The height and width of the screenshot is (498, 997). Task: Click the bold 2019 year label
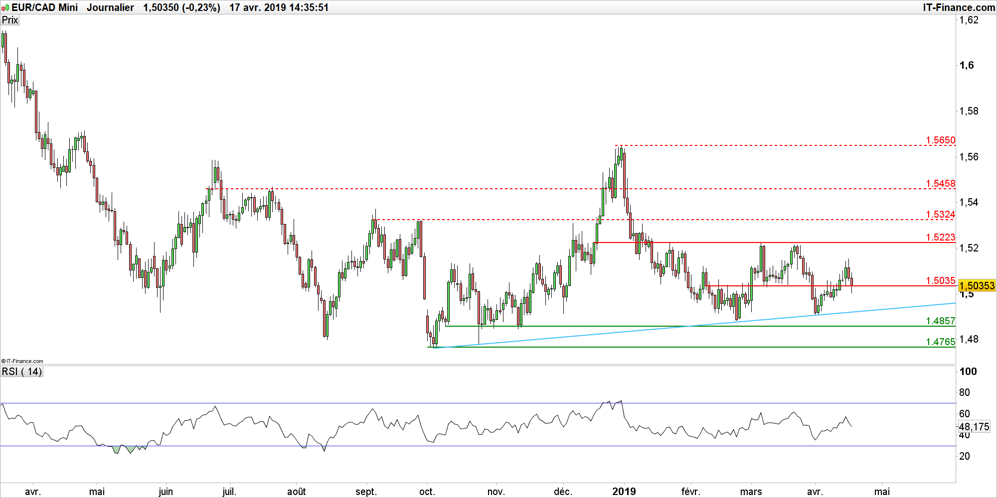coord(624,492)
